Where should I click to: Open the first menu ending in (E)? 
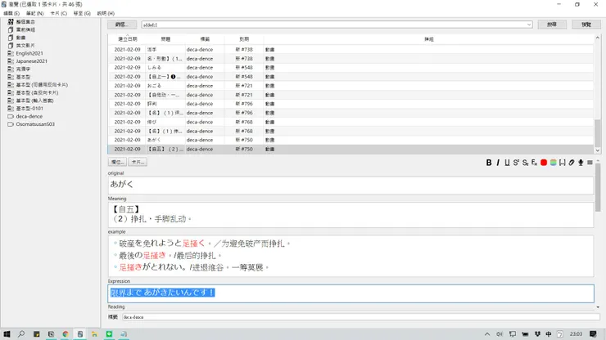[11, 13]
